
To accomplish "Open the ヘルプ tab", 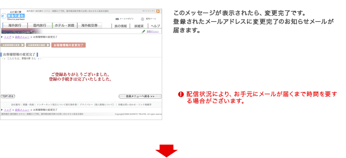I will [155, 26].
